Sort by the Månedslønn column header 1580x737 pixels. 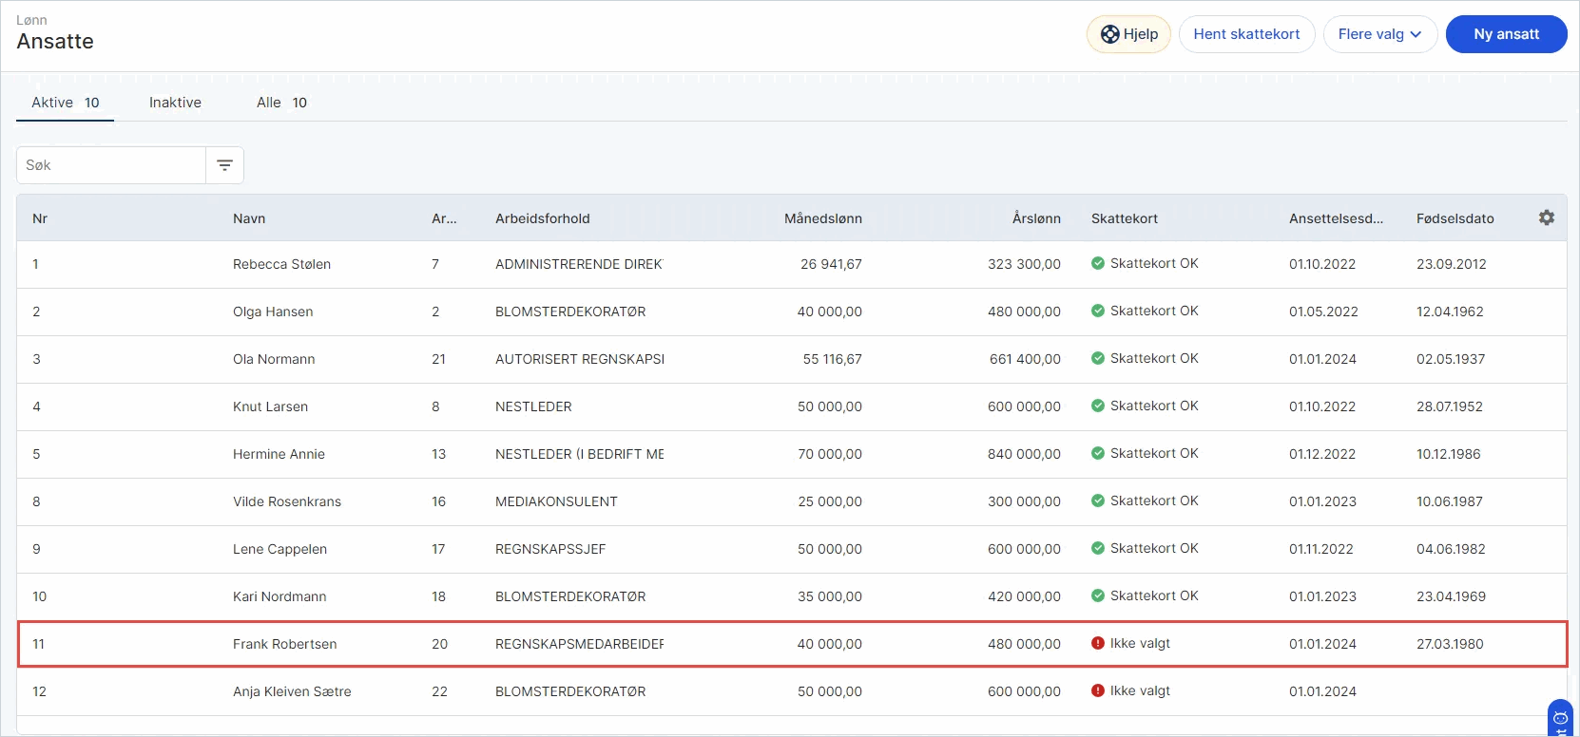(x=823, y=218)
